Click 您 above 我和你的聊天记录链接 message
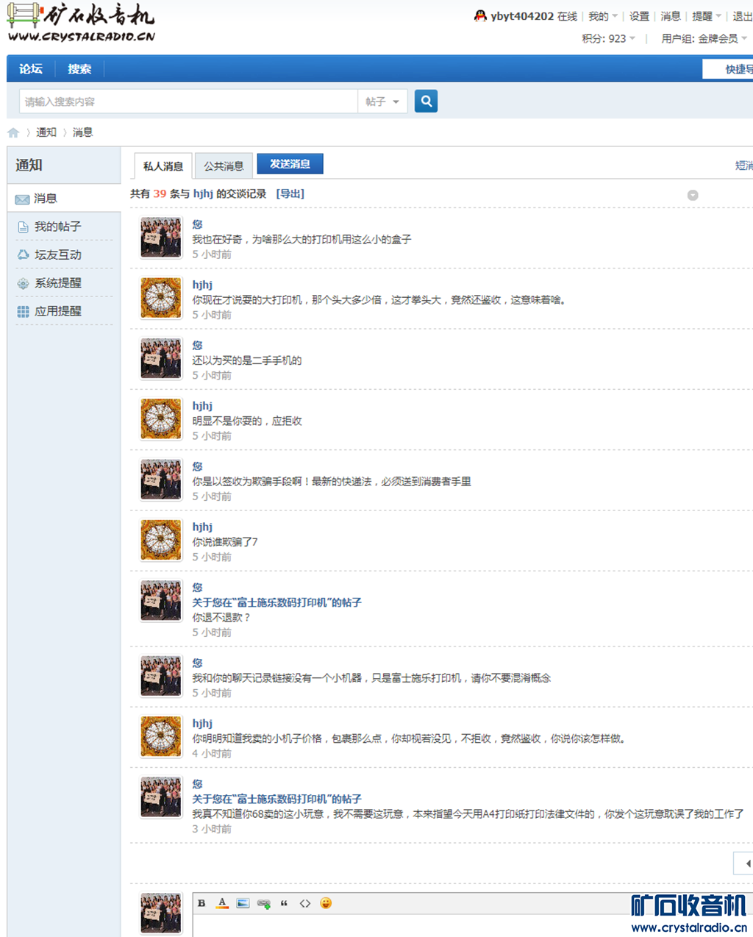This screenshot has width=753, height=937. [197, 663]
